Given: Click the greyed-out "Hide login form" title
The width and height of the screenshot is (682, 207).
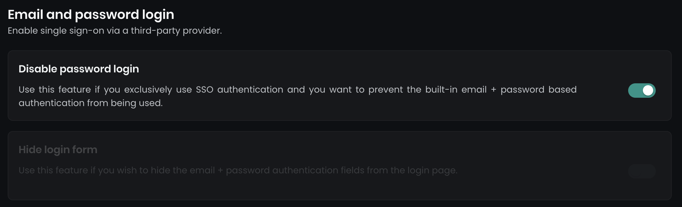Looking at the screenshot, I should click(x=58, y=150).
